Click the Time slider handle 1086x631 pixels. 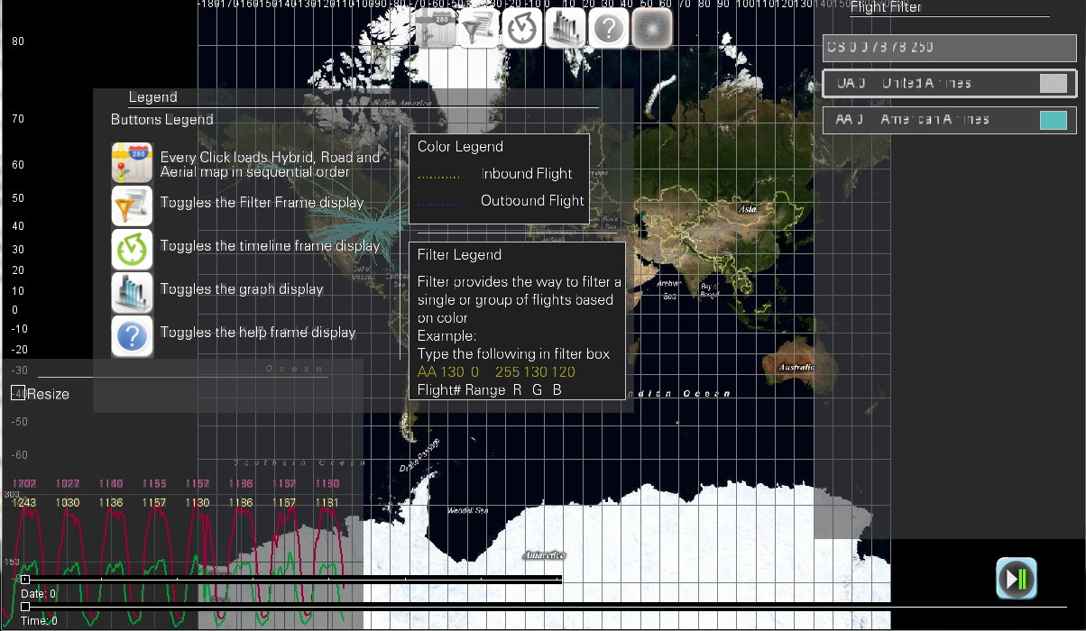25,607
